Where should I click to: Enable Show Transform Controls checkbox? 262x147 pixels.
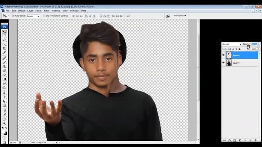pos(44,16)
